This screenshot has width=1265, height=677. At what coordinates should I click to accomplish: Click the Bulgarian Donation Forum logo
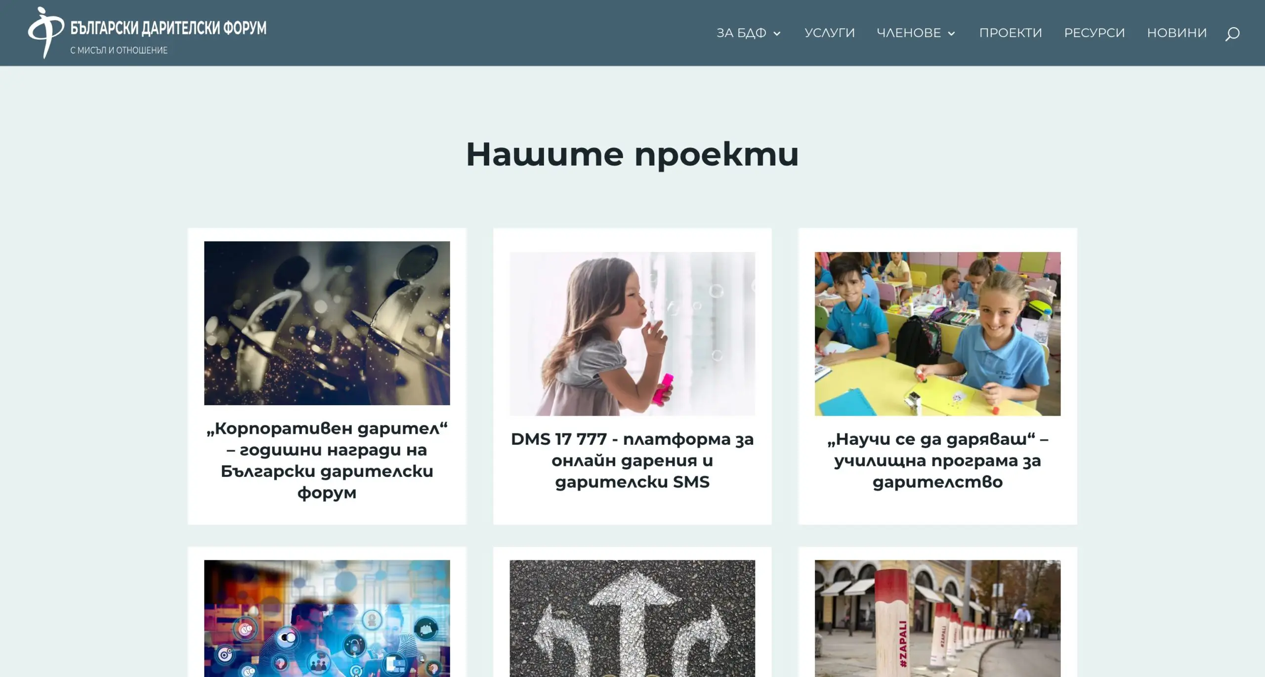(147, 33)
